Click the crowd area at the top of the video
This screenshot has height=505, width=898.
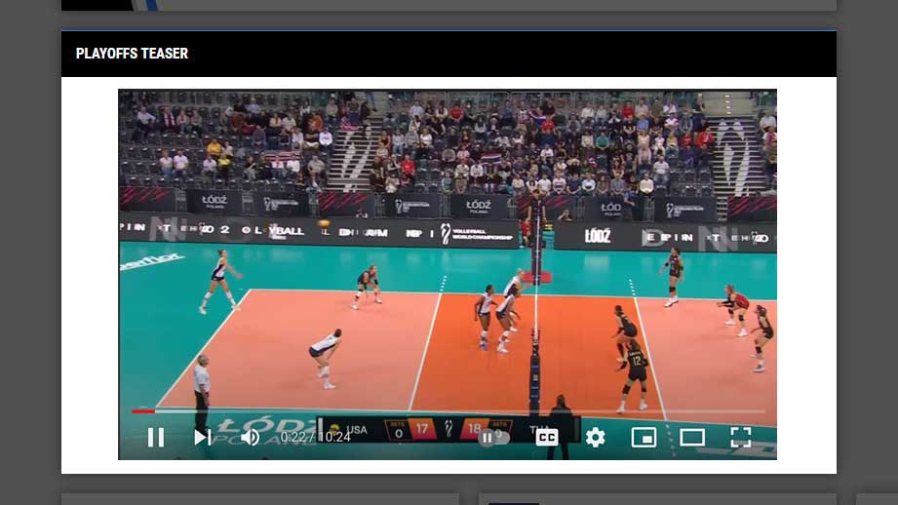coord(449,136)
